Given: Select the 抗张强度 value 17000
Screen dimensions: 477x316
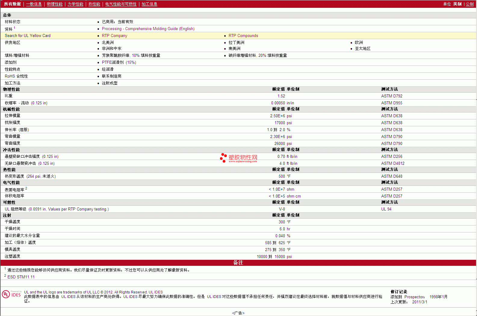Looking at the screenshot, I should (x=280, y=123).
